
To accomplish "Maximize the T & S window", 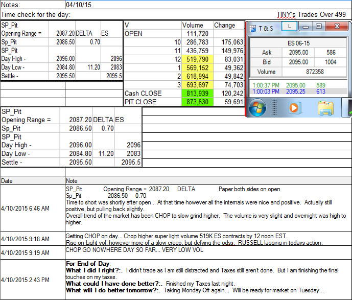I will [x=319, y=26].
